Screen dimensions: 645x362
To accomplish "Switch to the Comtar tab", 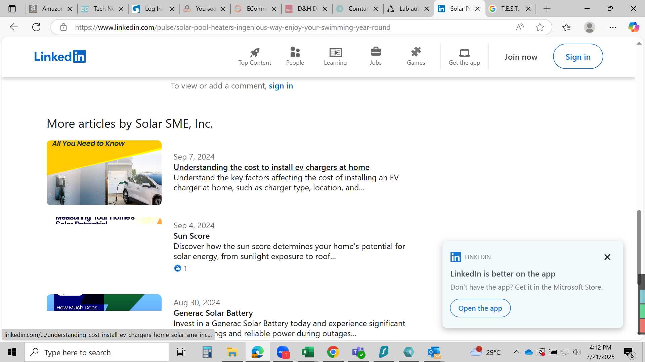I will click(x=358, y=9).
